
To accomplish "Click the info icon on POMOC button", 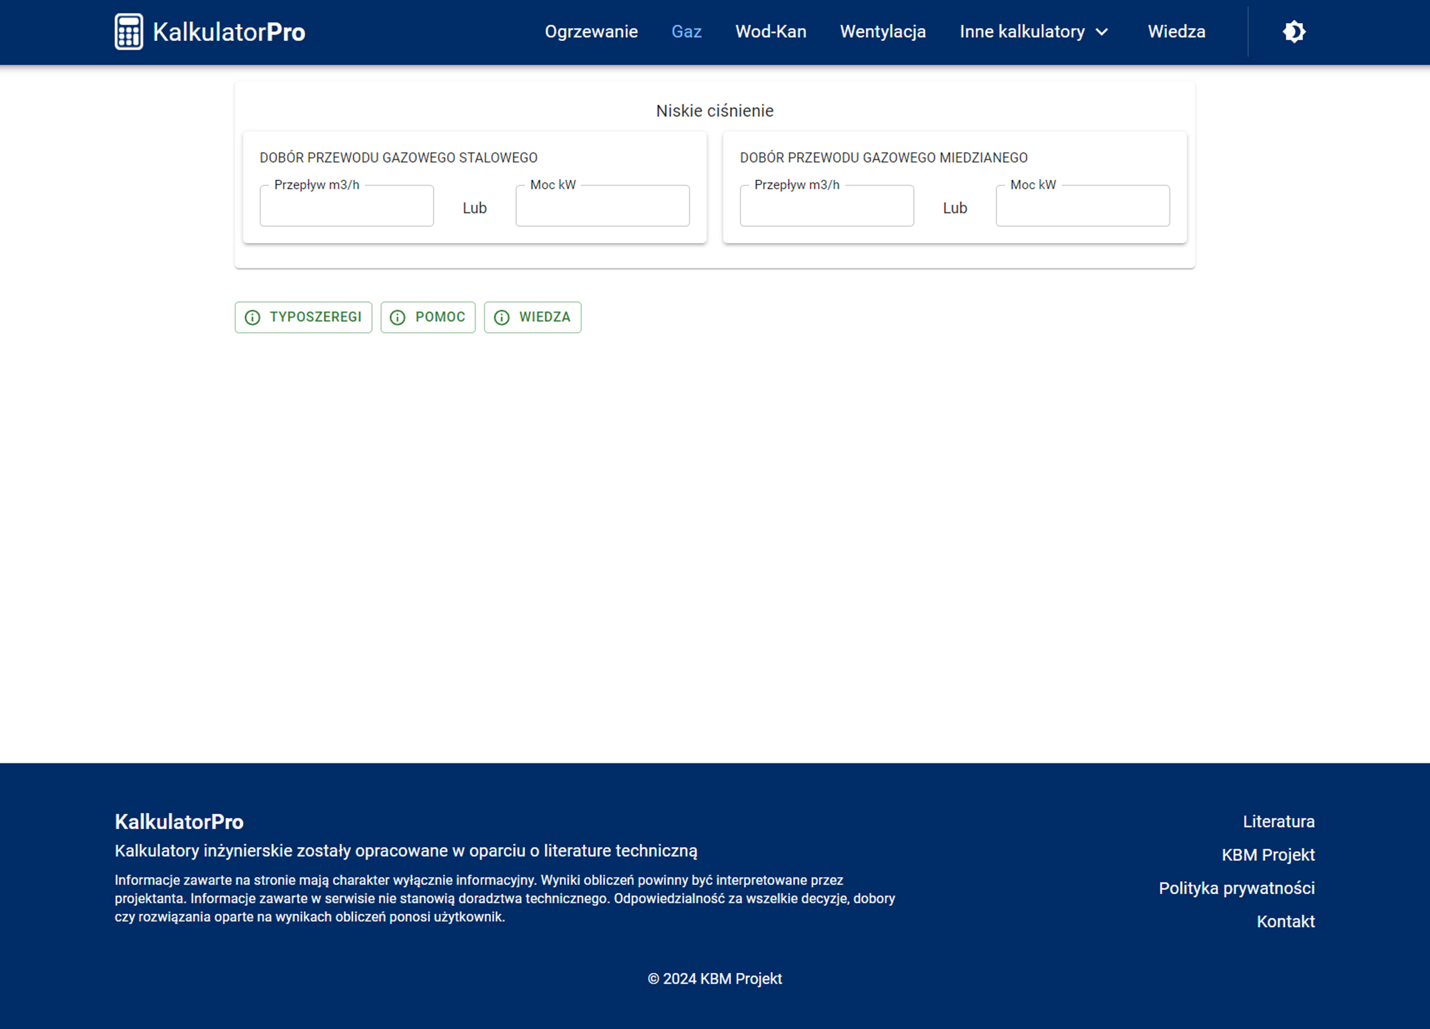I will coord(398,318).
